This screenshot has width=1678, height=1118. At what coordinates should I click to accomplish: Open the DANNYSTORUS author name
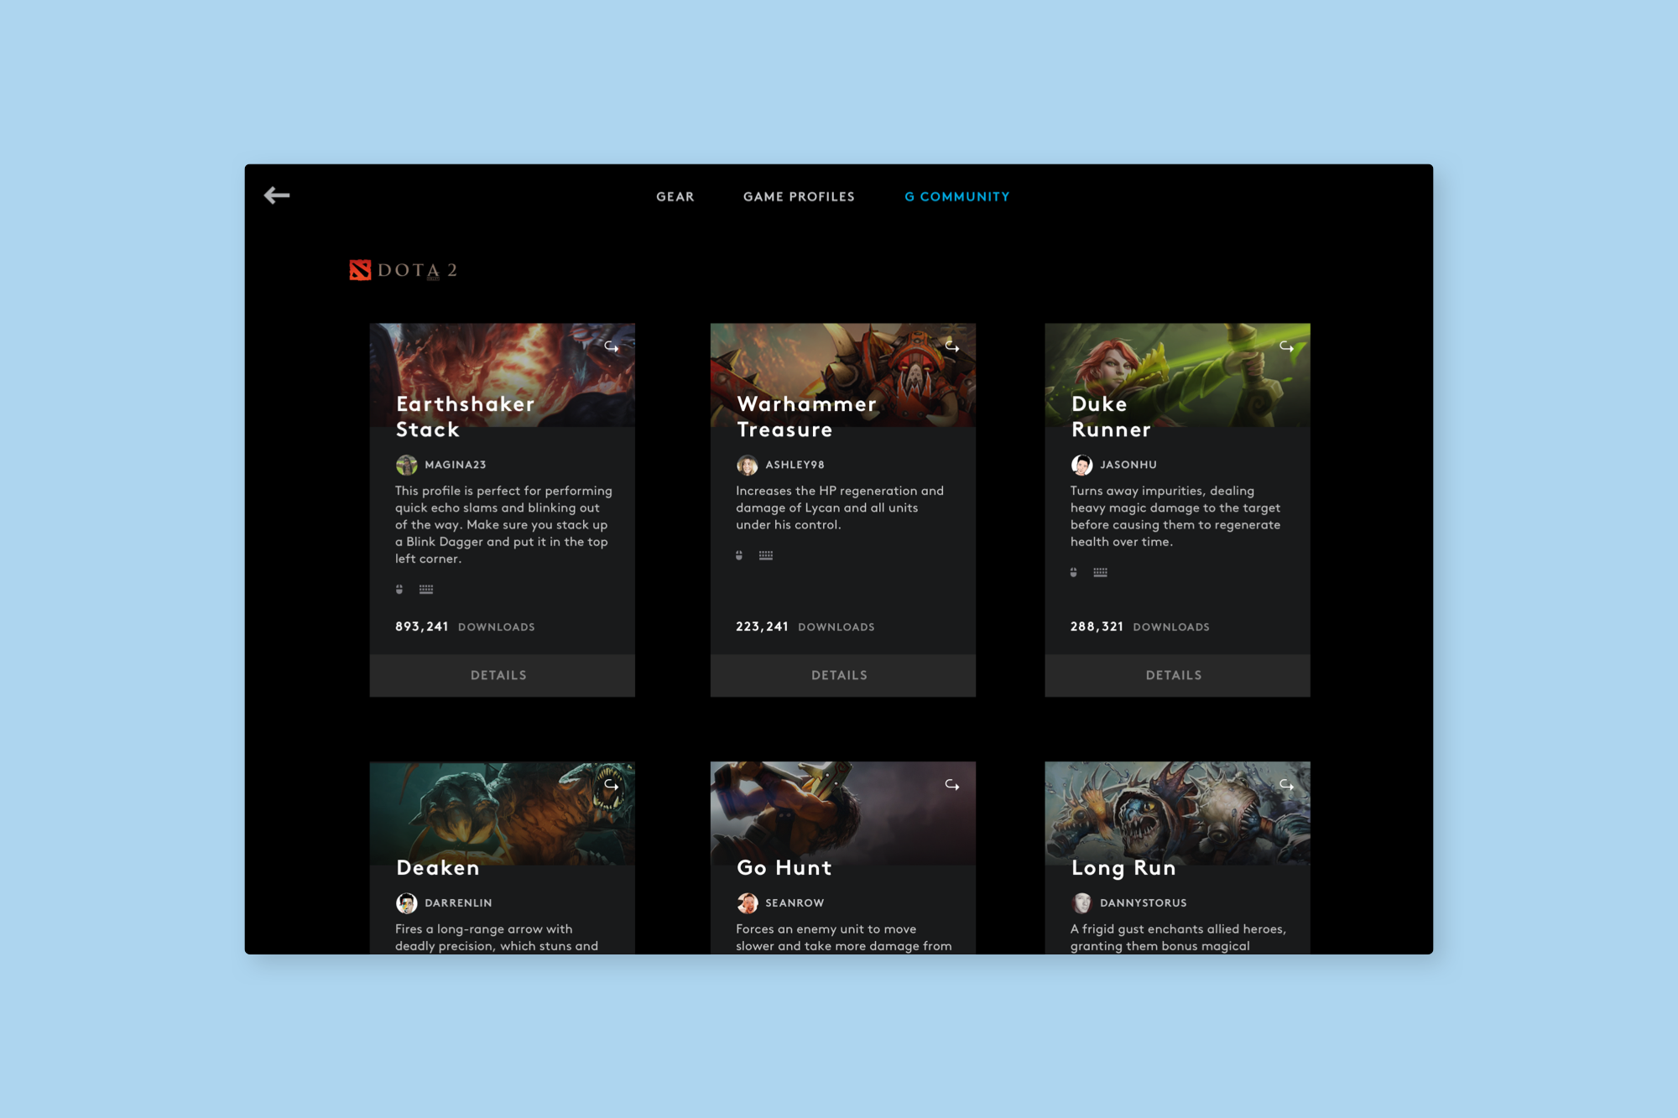1144,903
